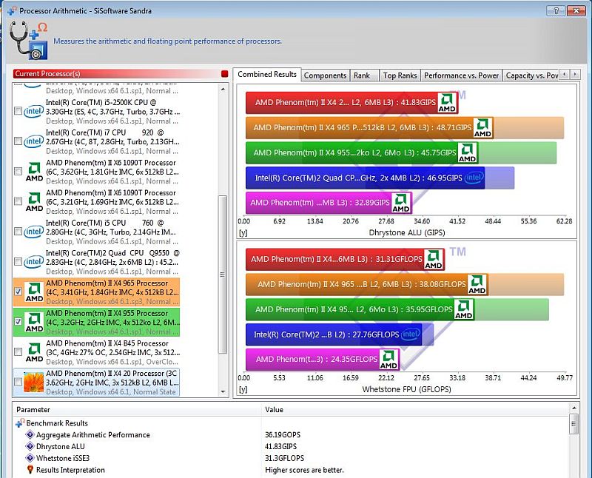Collapse the Benchmark Results tree node
592x478 pixels.
tap(20, 423)
